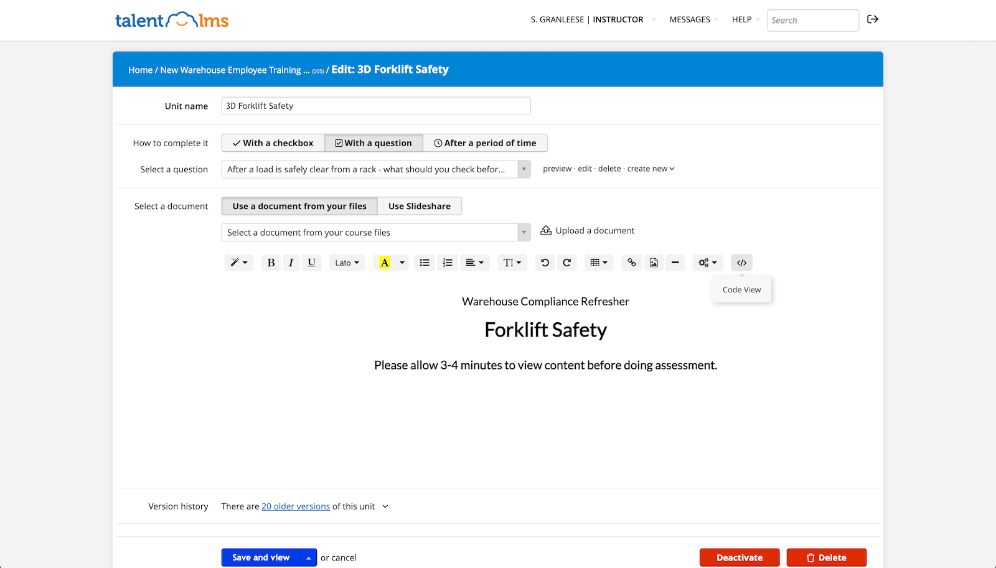Open New Warehouse Employee Training breadcrumb

pyautogui.click(x=235, y=70)
